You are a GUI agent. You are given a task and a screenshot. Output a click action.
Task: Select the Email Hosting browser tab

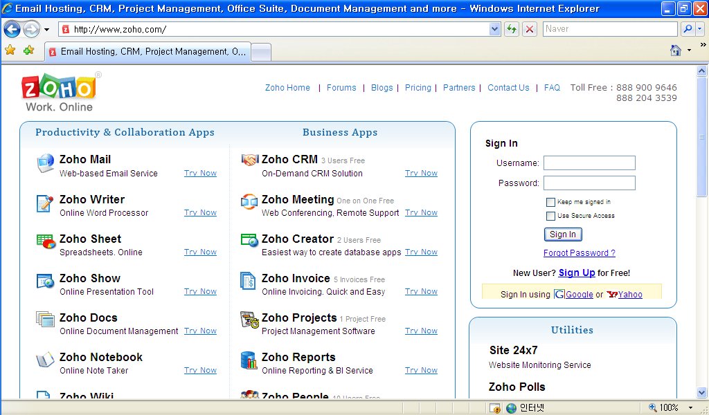[x=148, y=51]
